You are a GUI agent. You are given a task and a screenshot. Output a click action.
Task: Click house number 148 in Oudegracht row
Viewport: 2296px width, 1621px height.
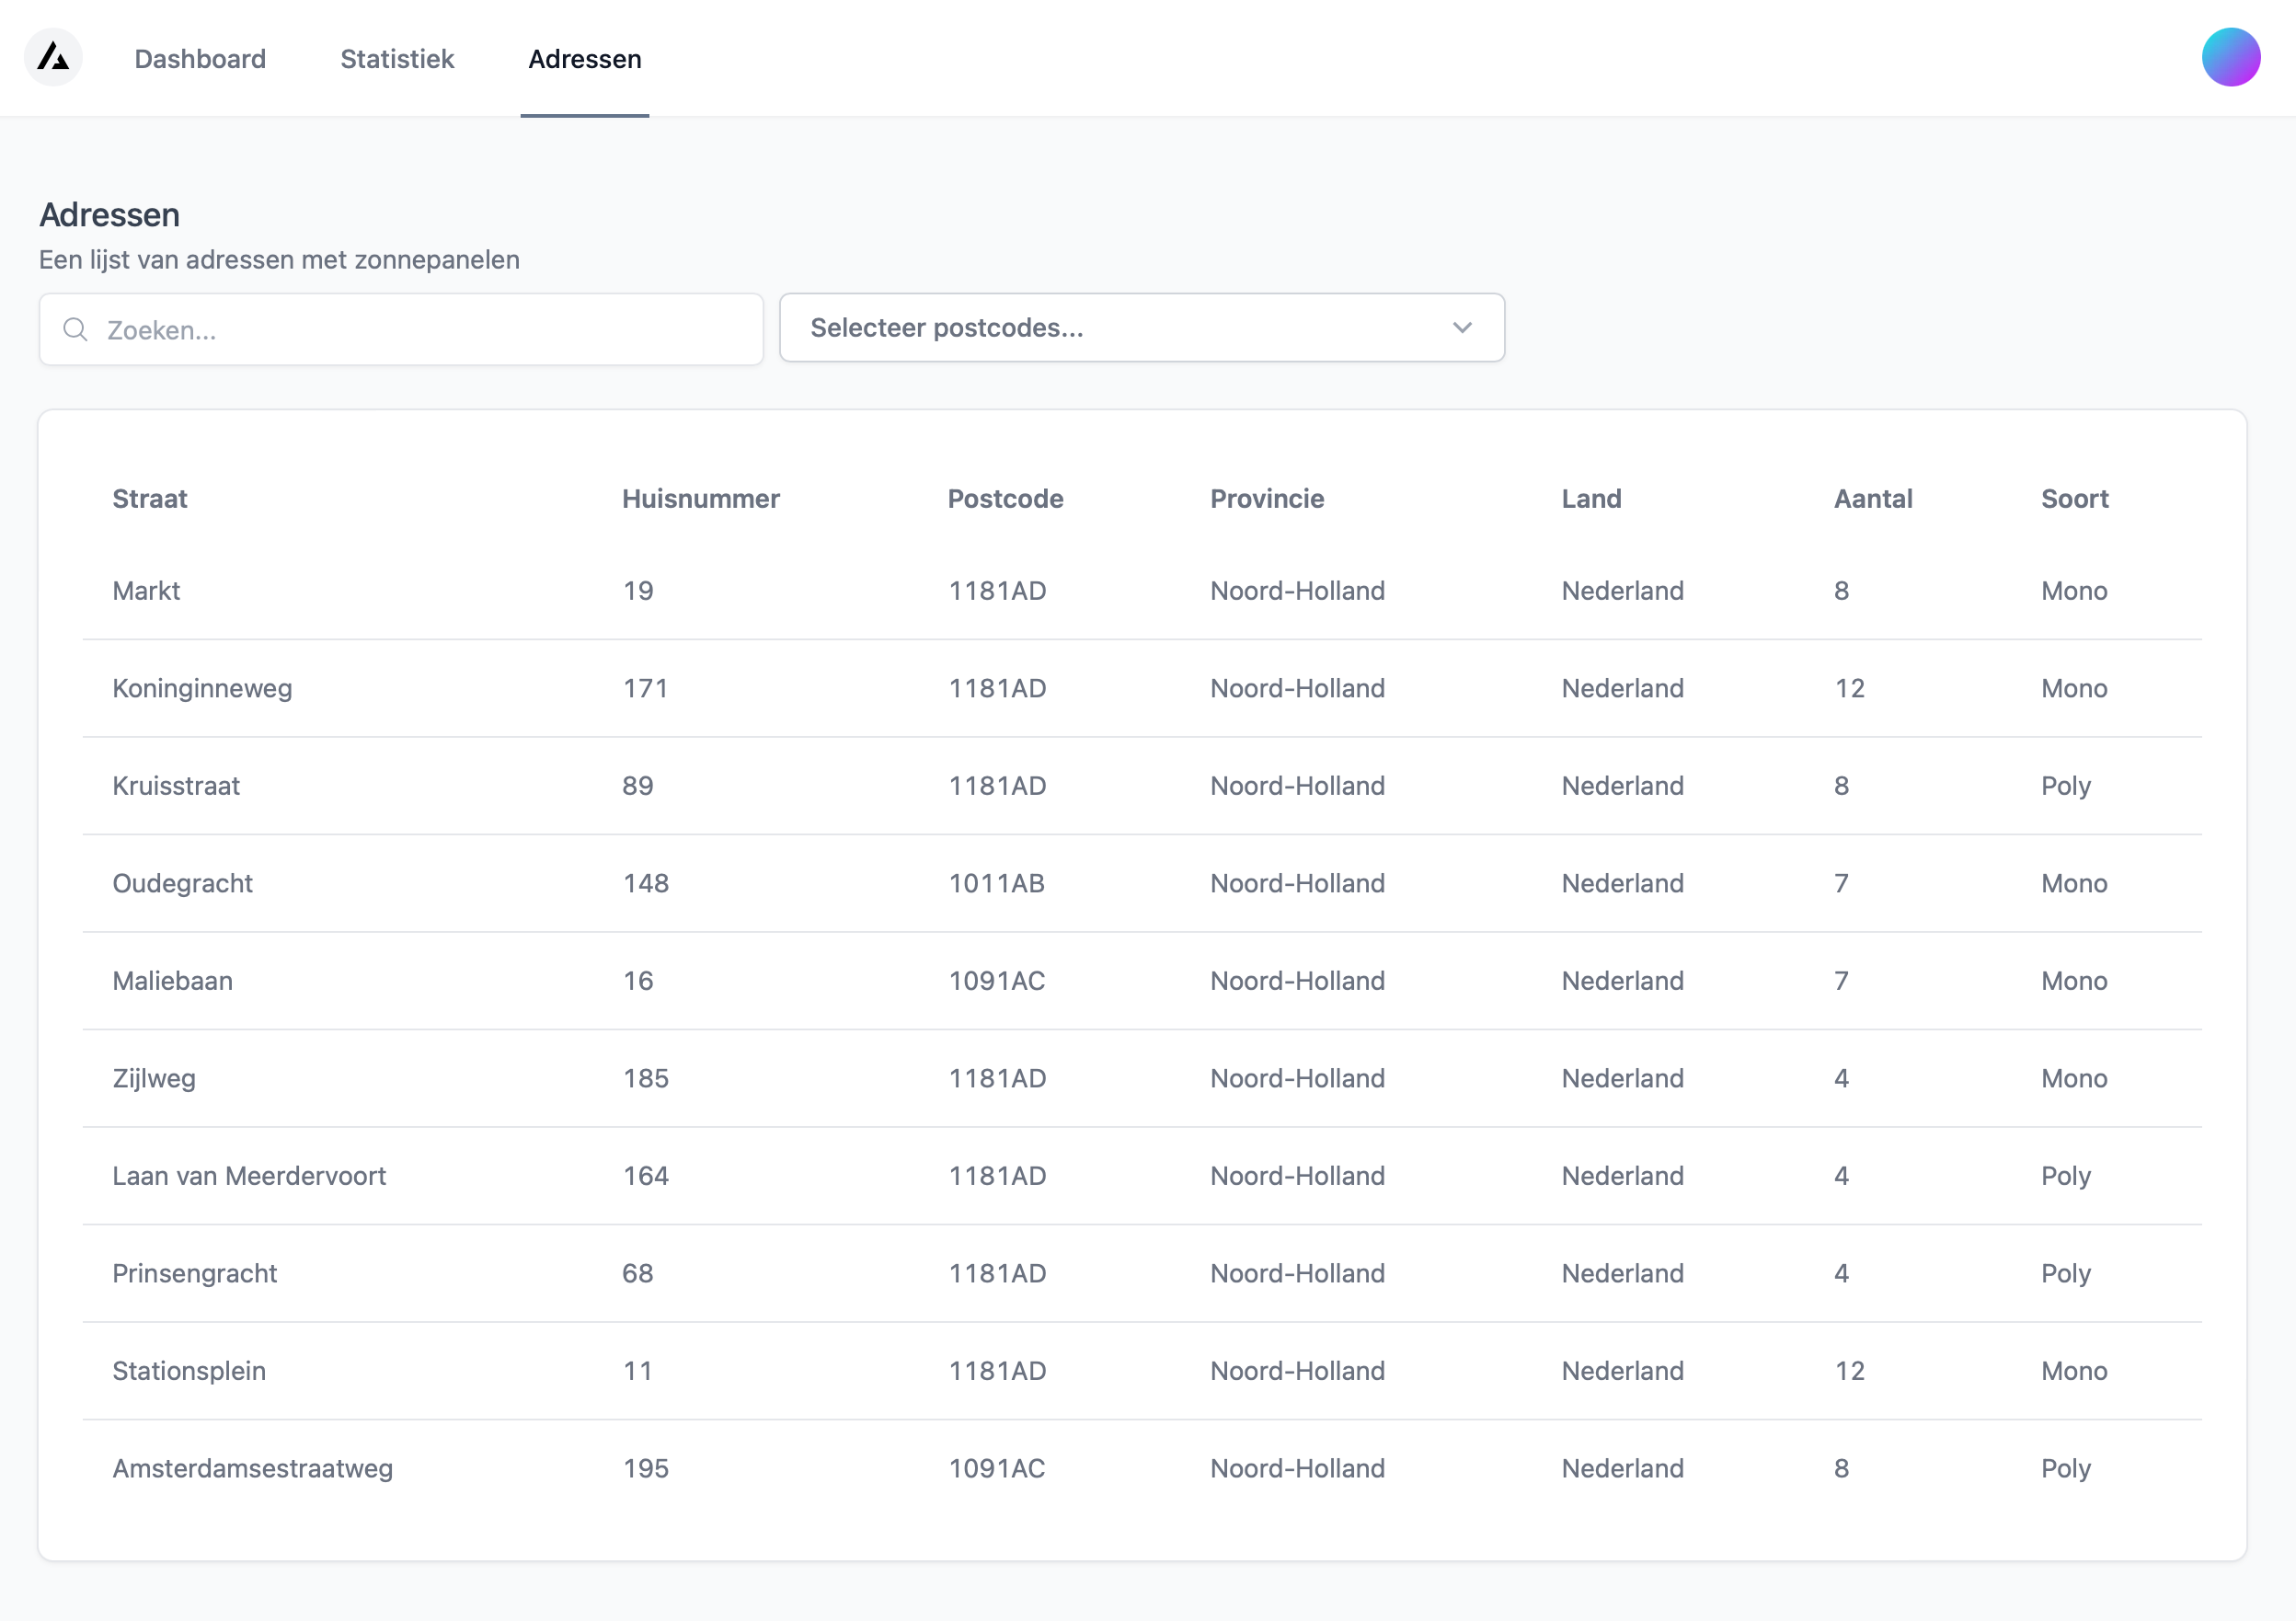646,884
